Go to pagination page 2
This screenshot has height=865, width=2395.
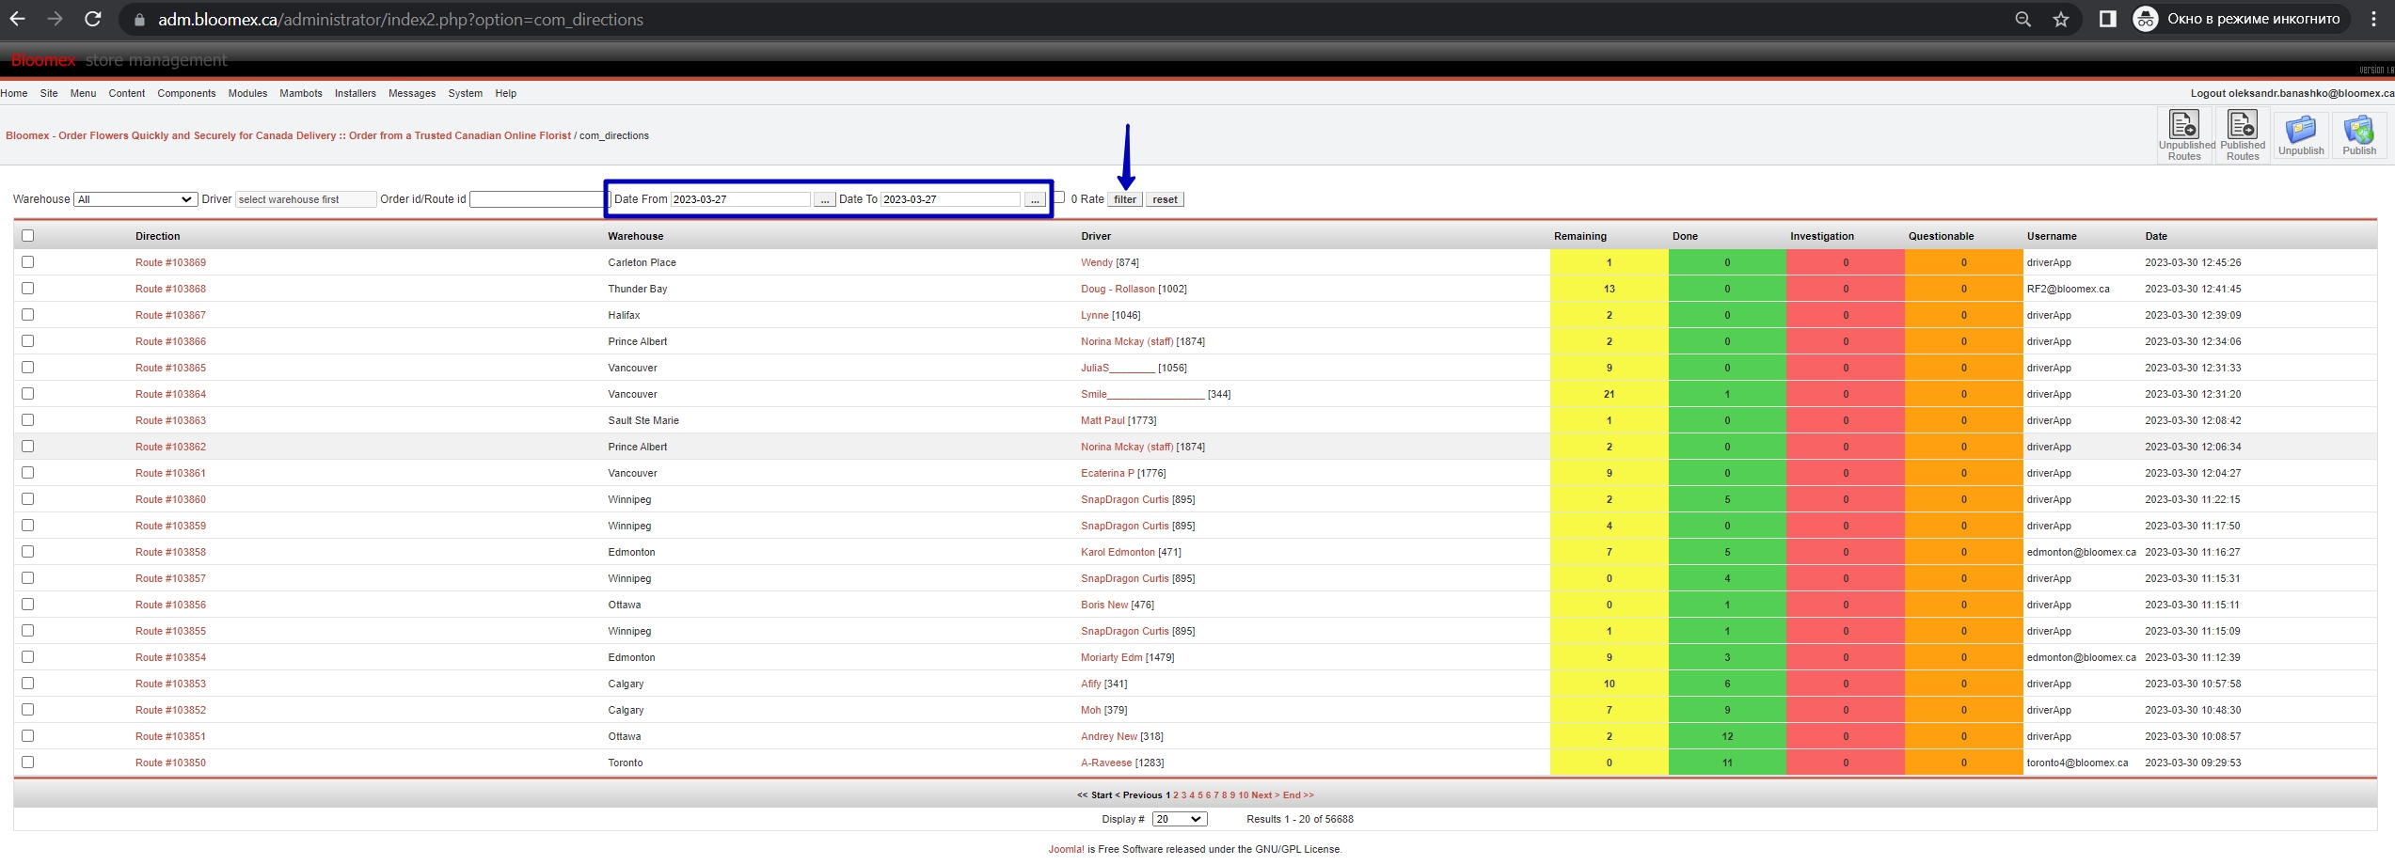[x=1176, y=795]
